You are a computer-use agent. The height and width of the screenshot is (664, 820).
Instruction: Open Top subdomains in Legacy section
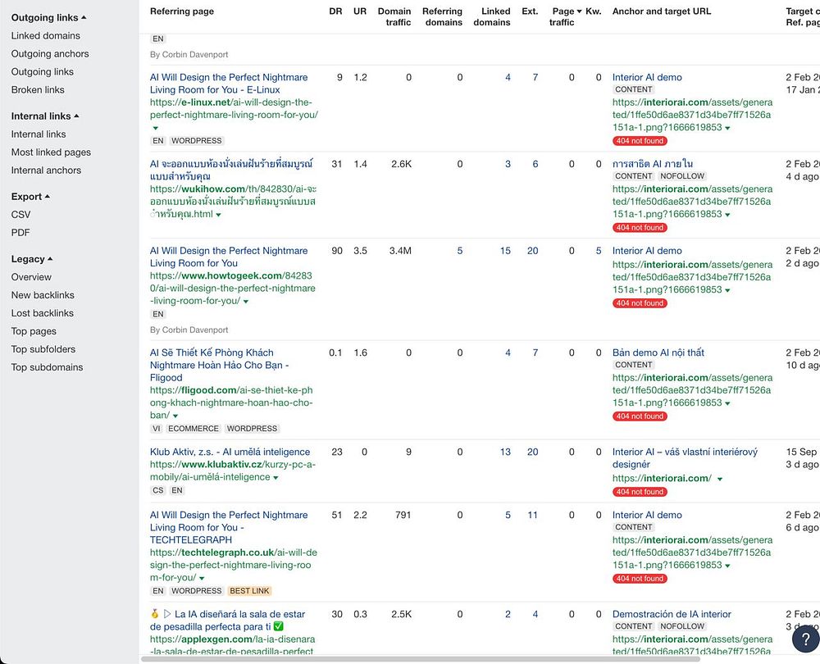(47, 367)
